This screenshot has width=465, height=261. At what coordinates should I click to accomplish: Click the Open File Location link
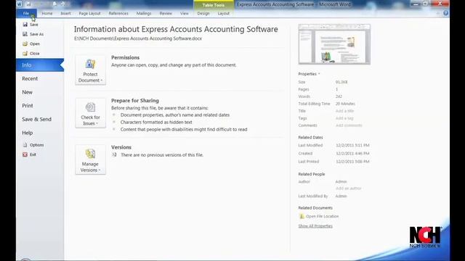322,216
